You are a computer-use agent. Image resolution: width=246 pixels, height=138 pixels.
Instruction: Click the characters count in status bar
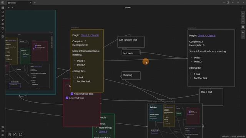(x=241, y=136)
